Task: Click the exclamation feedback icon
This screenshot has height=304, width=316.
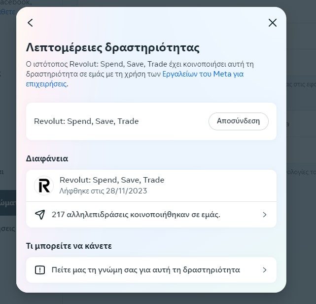Action: coord(40,270)
